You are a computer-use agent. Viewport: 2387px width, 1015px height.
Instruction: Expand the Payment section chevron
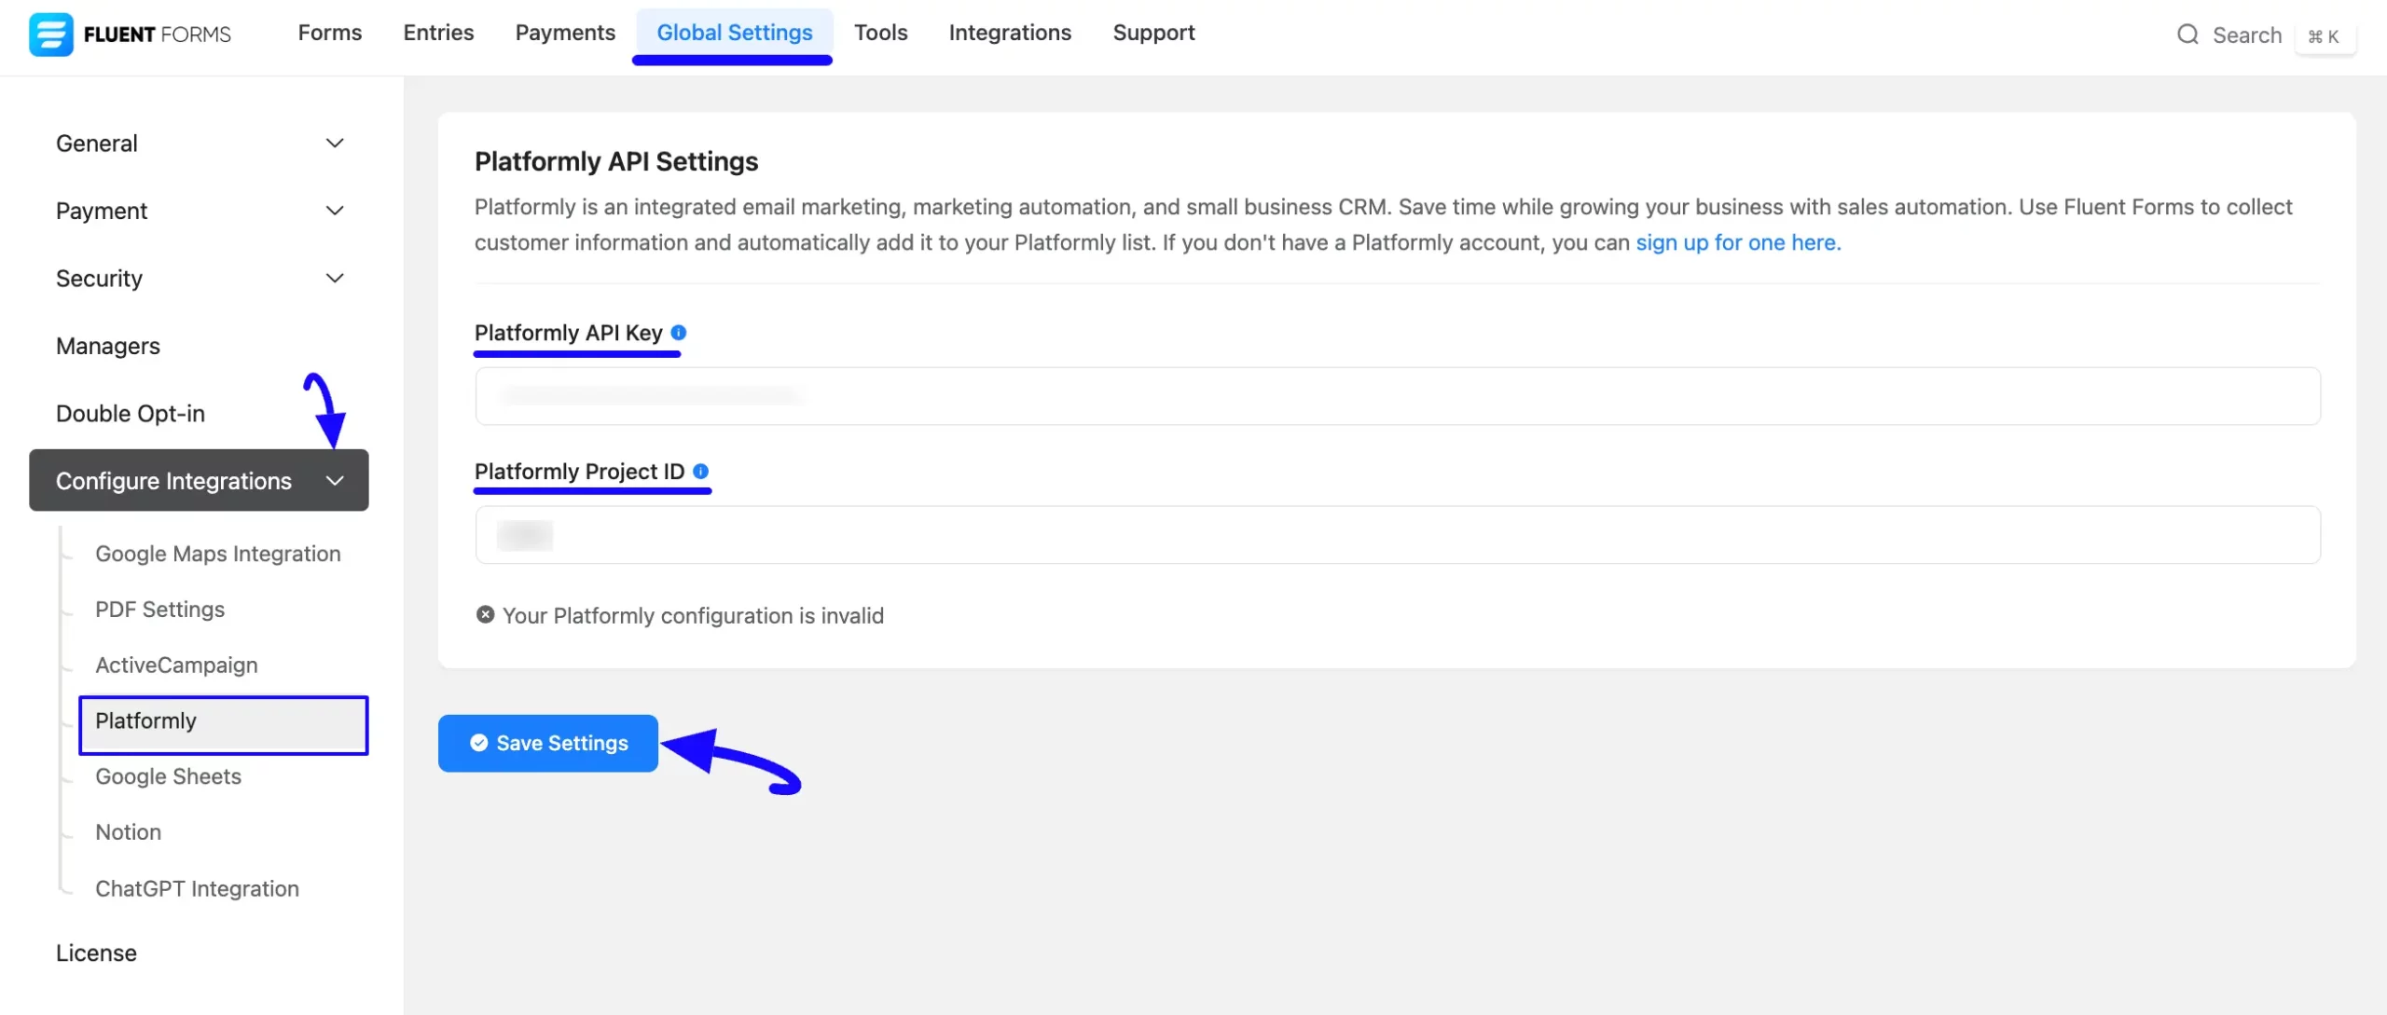335,211
